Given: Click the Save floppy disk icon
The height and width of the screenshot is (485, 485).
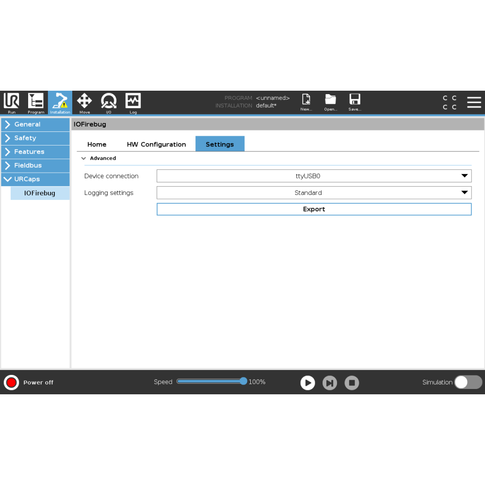Looking at the screenshot, I should [355, 101].
